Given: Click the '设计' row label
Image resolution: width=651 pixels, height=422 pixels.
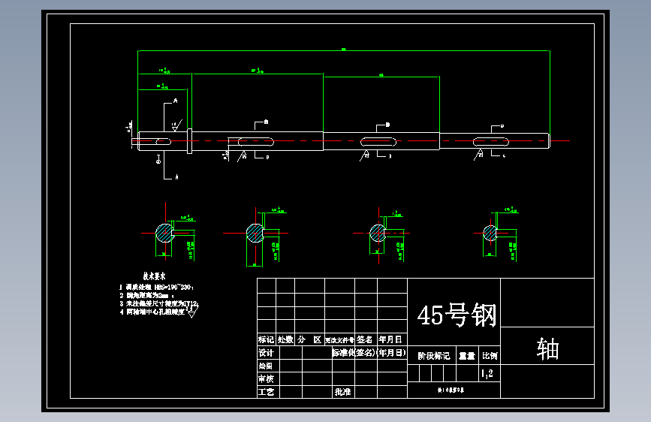Looking at the screenshot, I should pyautogui.click(x=266, y=353).
